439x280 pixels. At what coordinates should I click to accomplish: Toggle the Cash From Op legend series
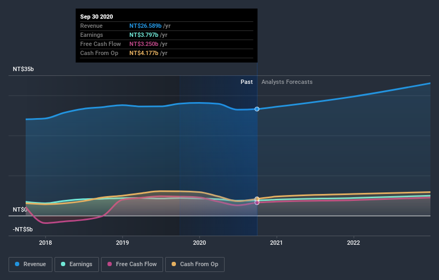[195, 265]
